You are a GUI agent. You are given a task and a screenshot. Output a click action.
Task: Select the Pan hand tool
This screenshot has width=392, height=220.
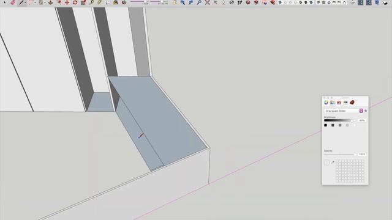point(175,2)
